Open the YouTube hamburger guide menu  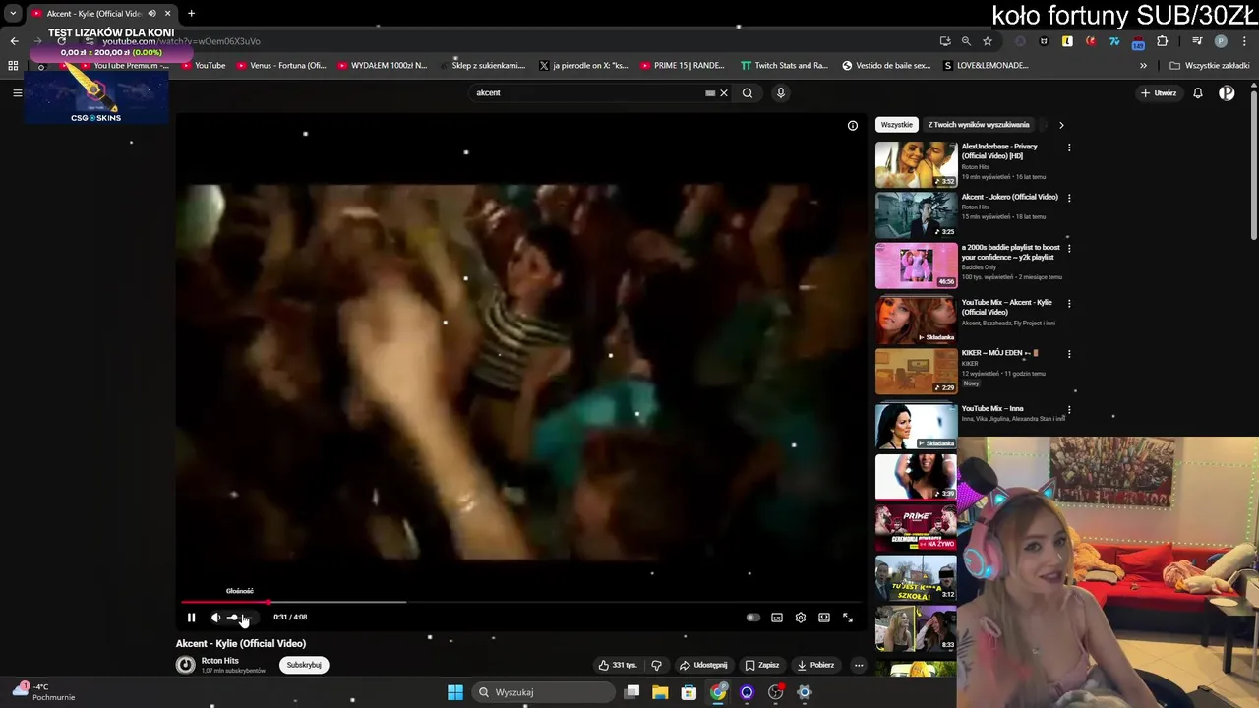[17, 92]
